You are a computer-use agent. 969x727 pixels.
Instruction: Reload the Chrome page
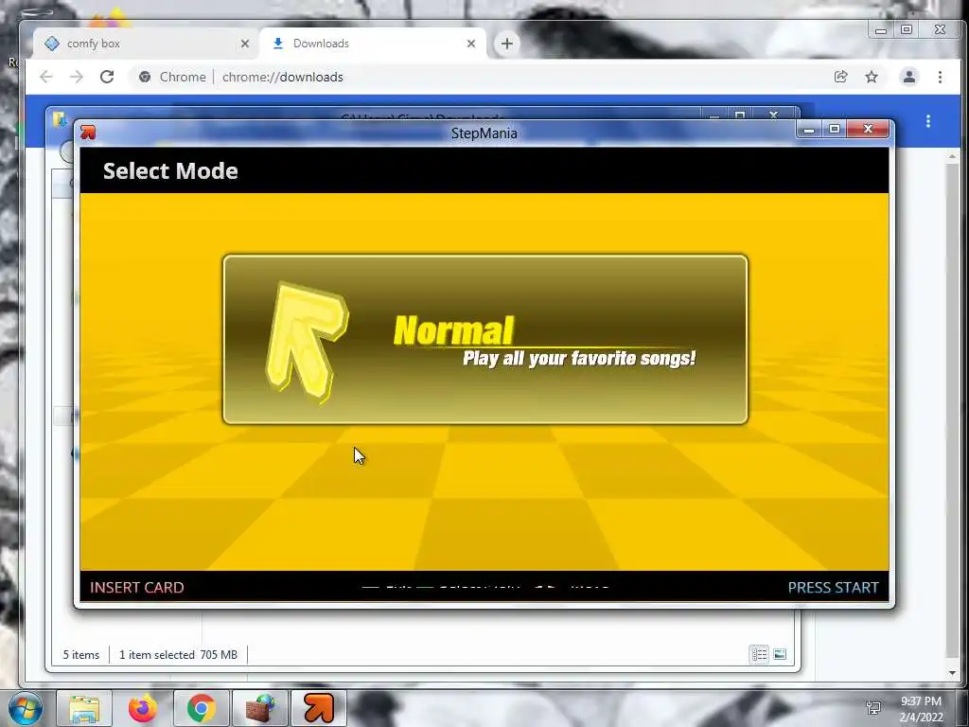click(107, 77)
